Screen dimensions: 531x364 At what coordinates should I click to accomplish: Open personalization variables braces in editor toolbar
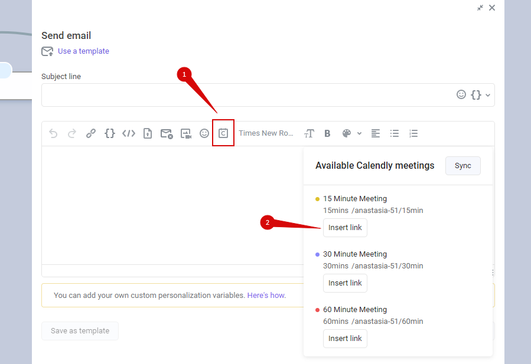(x=110, y=133)
